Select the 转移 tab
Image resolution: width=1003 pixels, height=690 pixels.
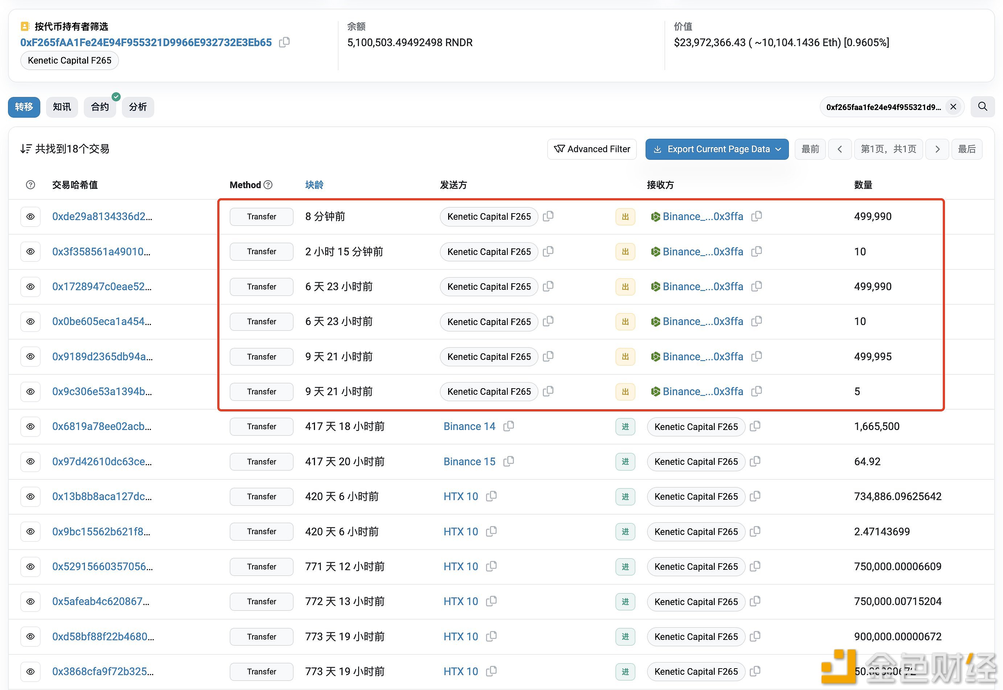(x=24, y=107)
